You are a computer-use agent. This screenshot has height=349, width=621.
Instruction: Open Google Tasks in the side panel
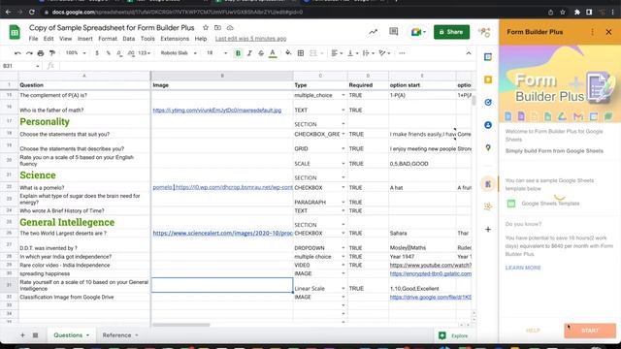point(488,102)
